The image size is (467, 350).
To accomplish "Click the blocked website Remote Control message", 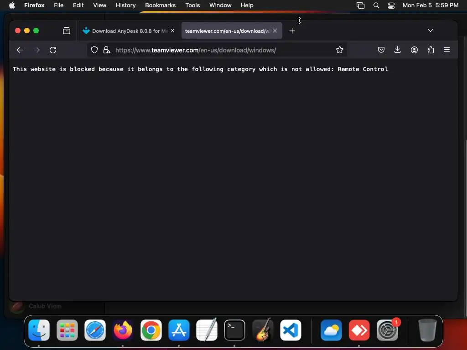I will (x=200, y=69).
